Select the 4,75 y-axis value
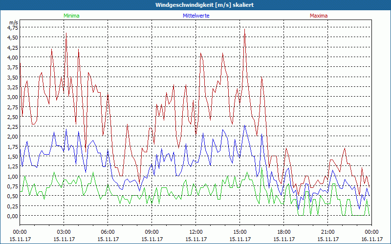Screen dimensions: 391x244 13,27
